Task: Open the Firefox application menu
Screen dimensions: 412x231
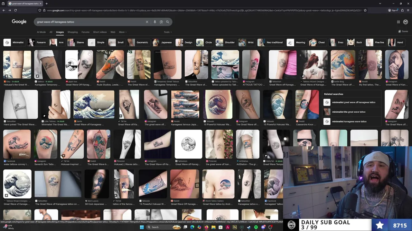Action: click(408, 10)
